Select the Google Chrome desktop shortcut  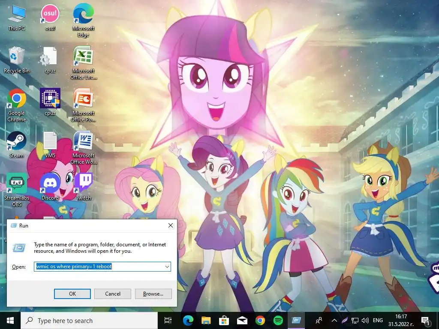[x=17, y=105]
